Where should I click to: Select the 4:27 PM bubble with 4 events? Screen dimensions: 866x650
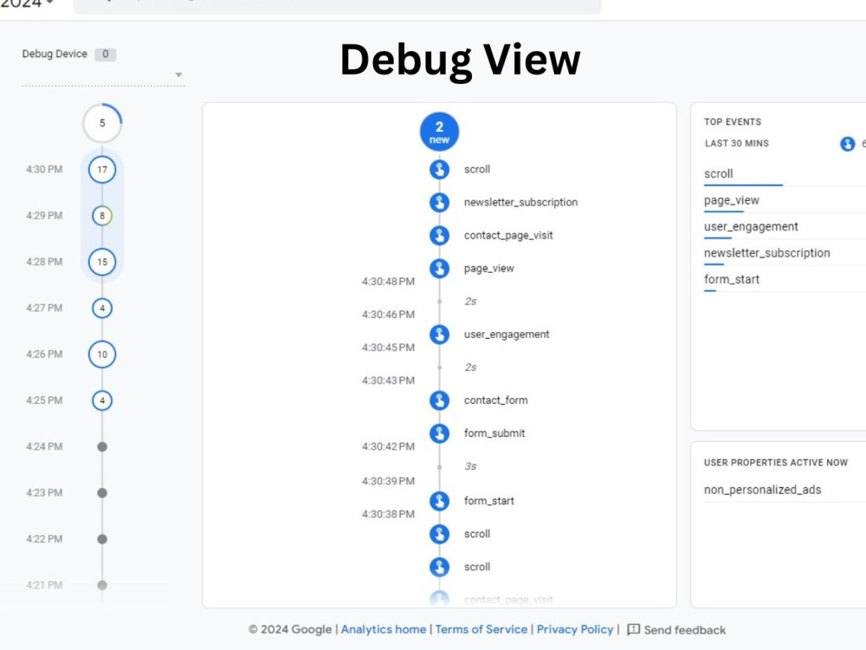coord(102,309)
